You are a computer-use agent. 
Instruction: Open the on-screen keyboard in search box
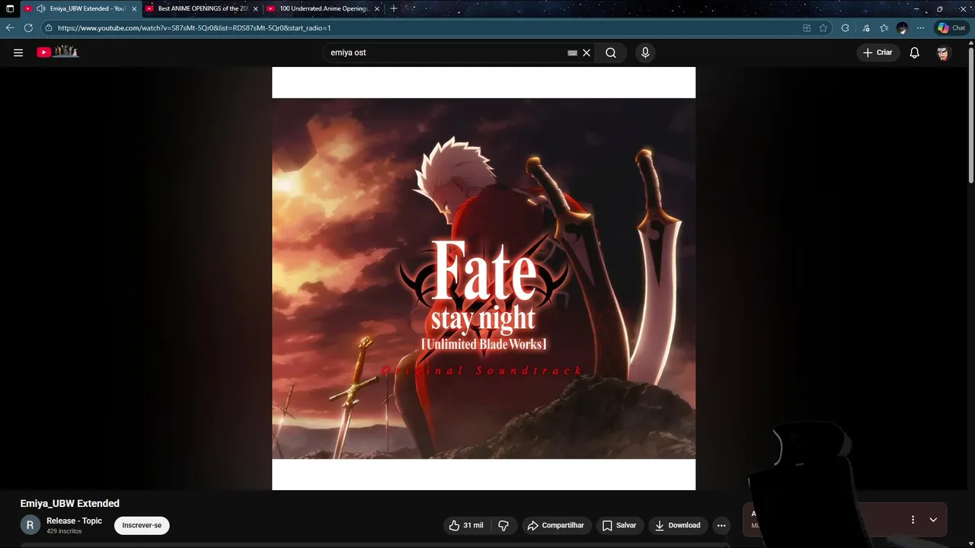click(573, 53)
